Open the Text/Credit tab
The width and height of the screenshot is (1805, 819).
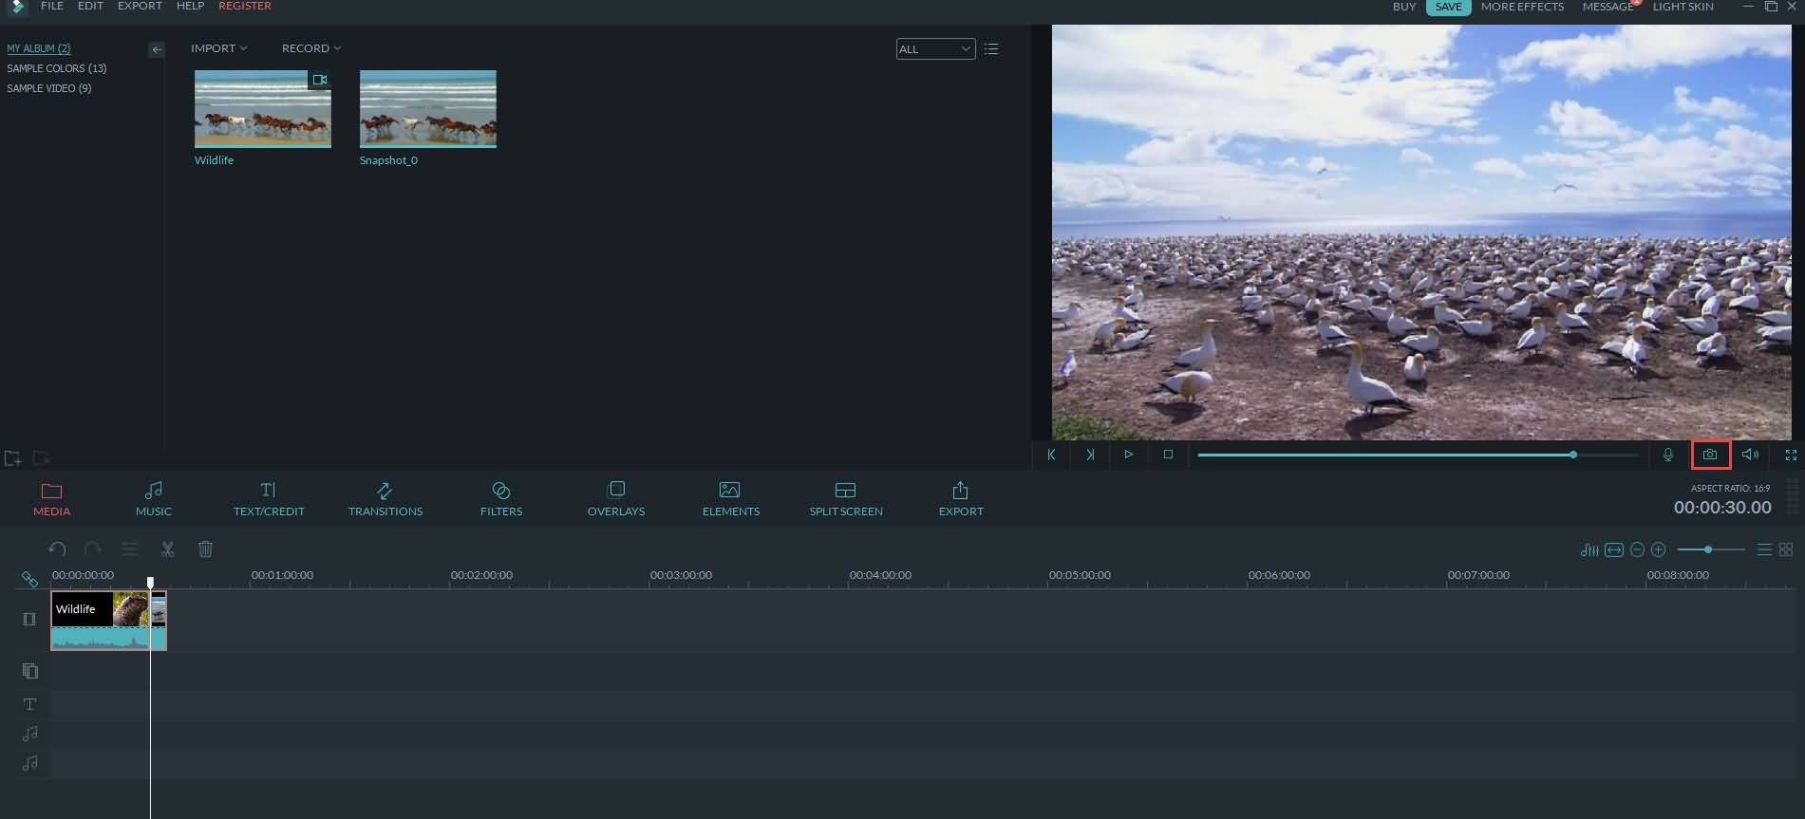tap(269, 499)
